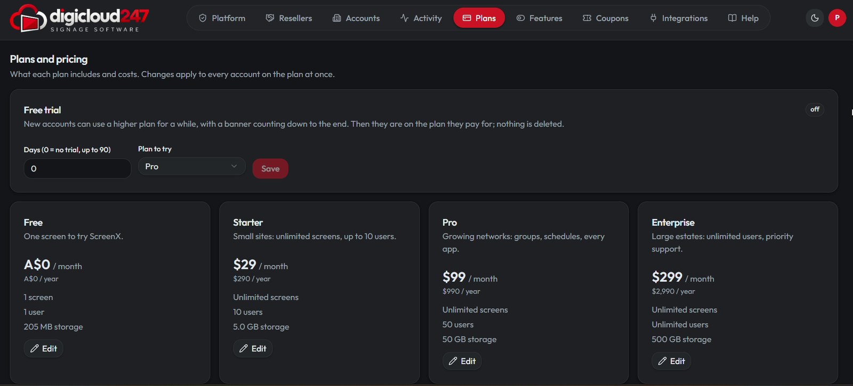The image size is (853, 386).
Task: Toggle dark mode moon icon
Action: click(815, 18)
